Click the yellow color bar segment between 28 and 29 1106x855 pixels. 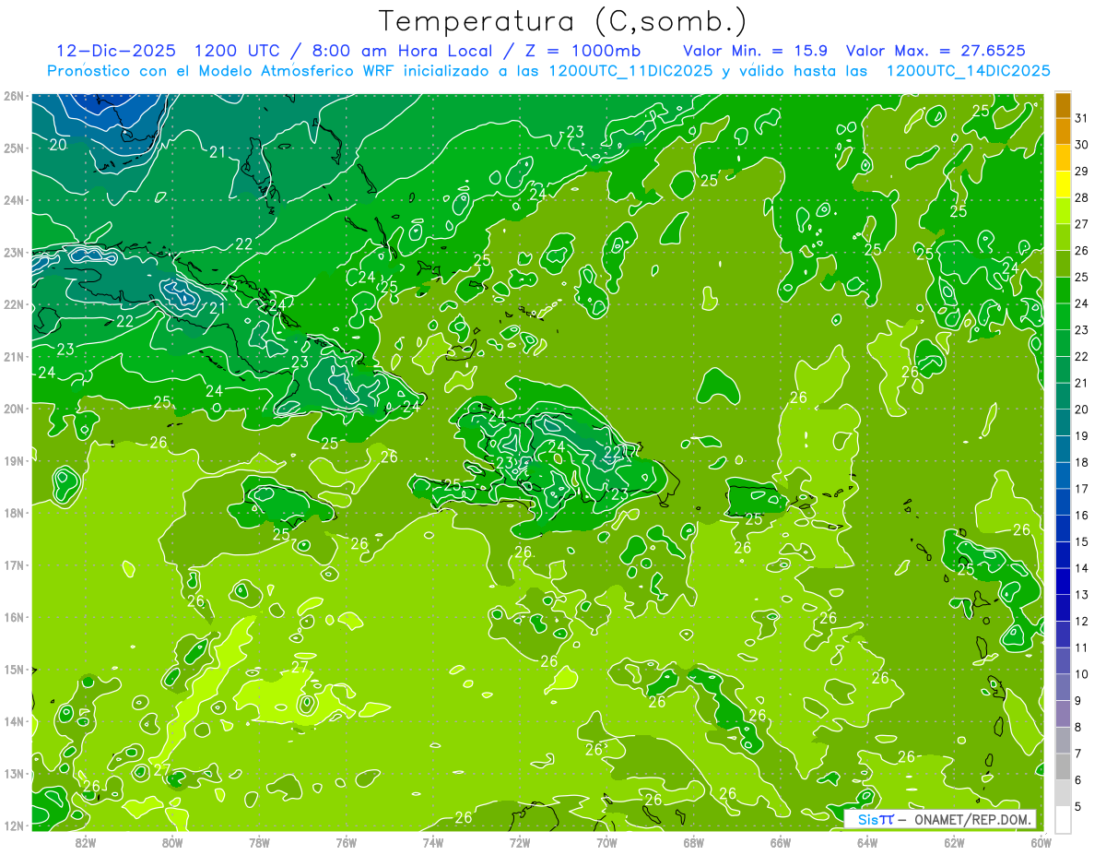[1063, 185]
